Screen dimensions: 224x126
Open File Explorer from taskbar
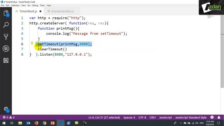tap(20, 123)
